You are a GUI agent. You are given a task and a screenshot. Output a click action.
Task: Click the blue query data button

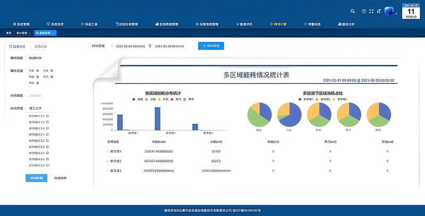[36, 178]
